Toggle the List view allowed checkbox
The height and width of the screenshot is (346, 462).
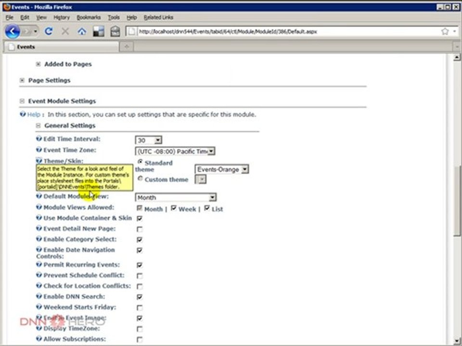(207, 208)
